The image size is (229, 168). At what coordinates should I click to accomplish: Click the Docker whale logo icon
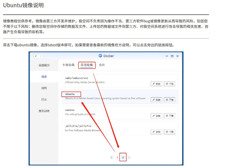pos(100,56)
